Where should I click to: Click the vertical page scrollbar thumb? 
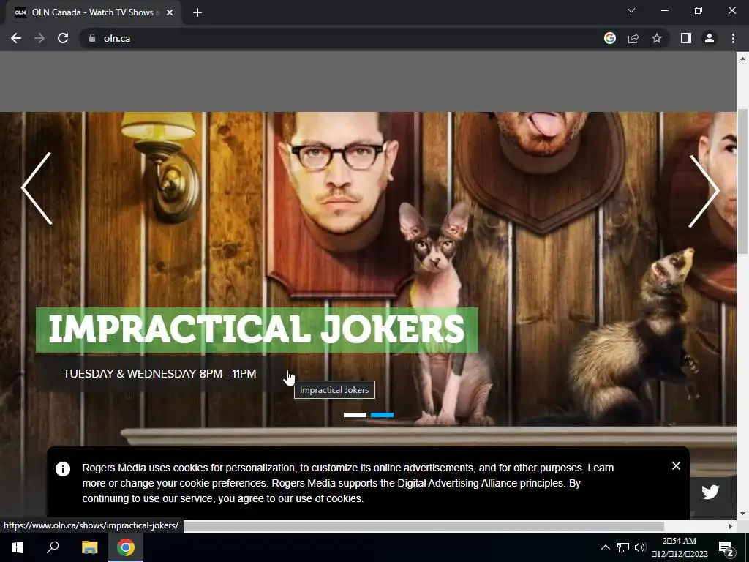tap(742, 182)
